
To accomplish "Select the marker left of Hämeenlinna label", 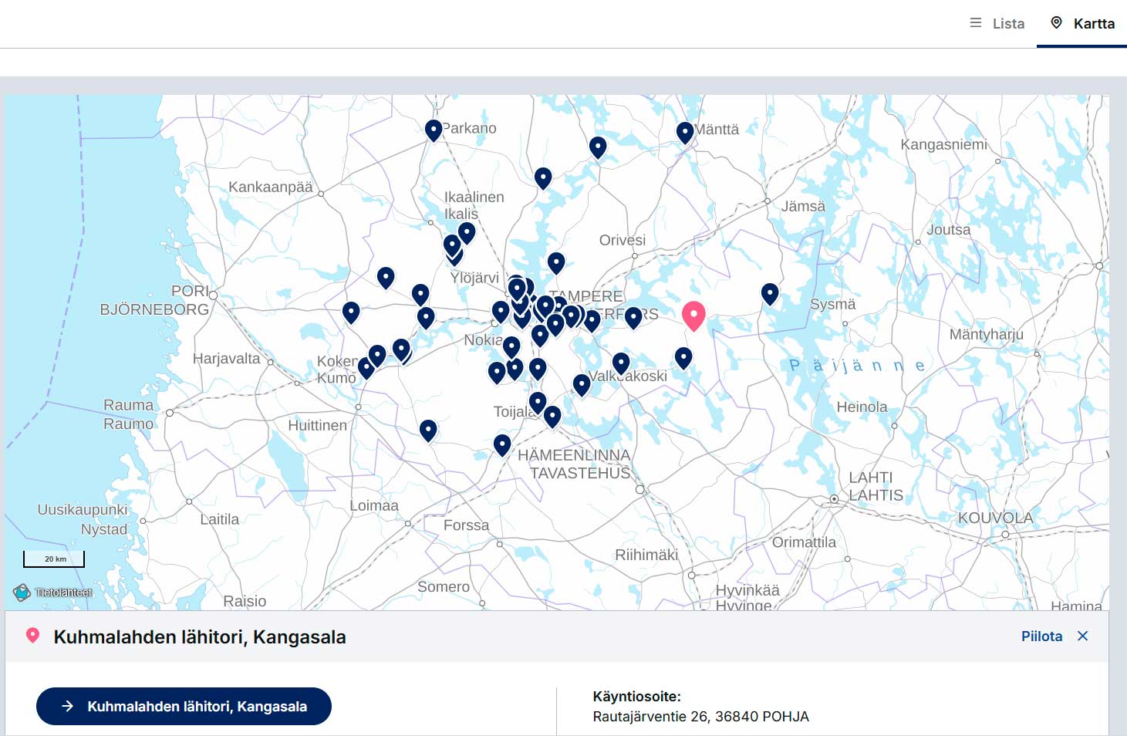I will [x=502, y=444].
